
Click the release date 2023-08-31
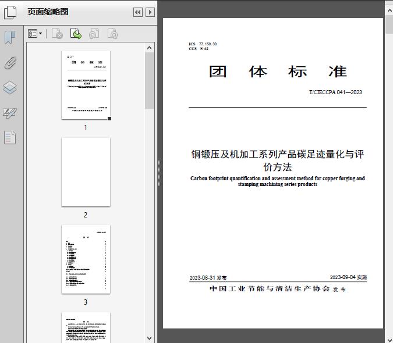(x=203, y=278)
